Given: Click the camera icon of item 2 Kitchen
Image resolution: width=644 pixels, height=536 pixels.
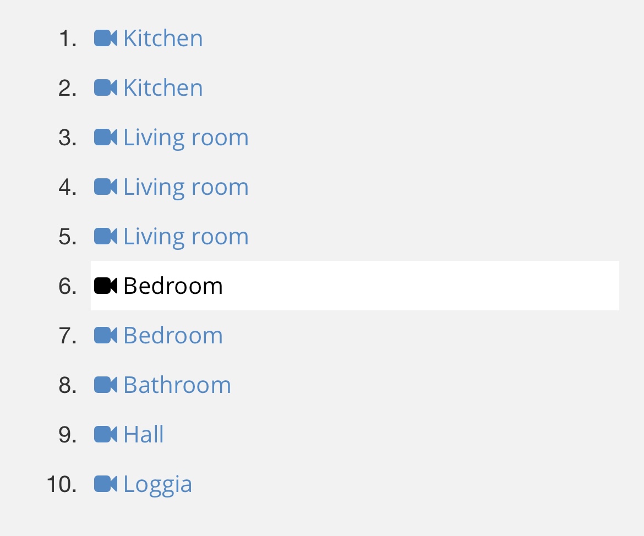Looking at the screenshot, I should 106,88.
